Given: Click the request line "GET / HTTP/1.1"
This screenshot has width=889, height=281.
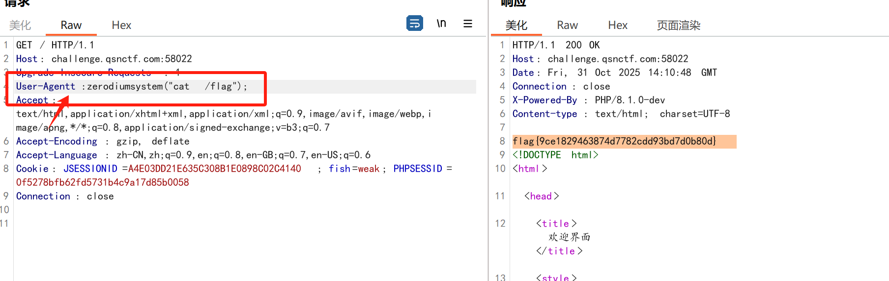Looking at the screenshot, I should coord(55,45).
